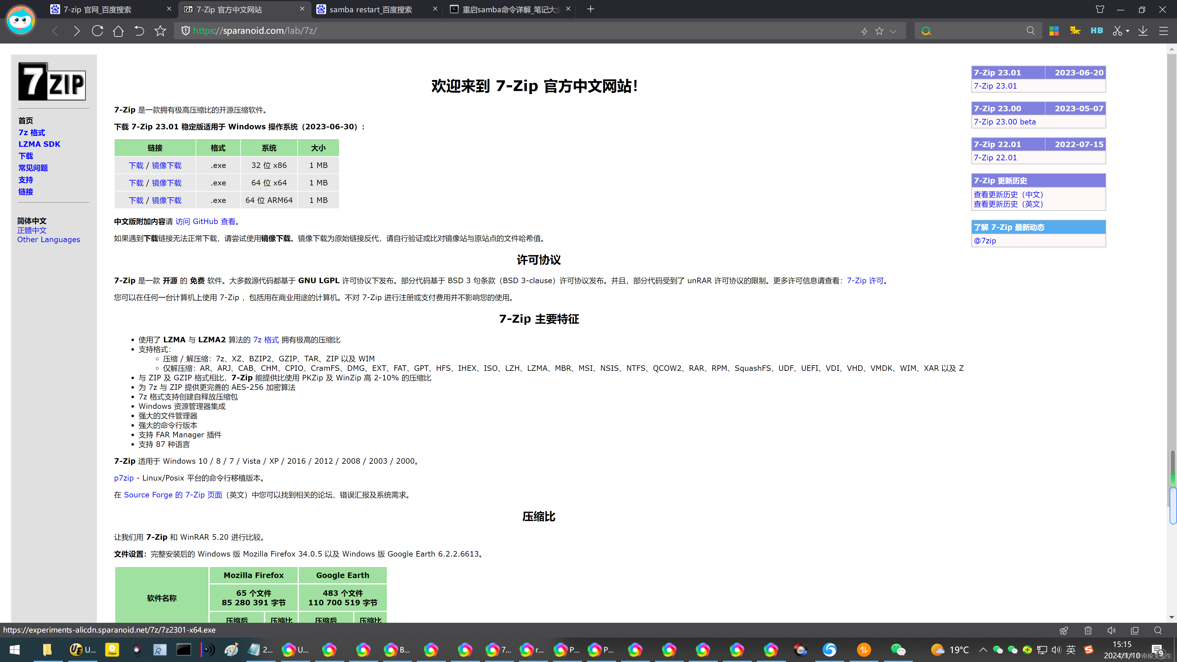1177x662 pixels.
Task: Toggle the Windows IME language indicator 英
Action: 1071,650
